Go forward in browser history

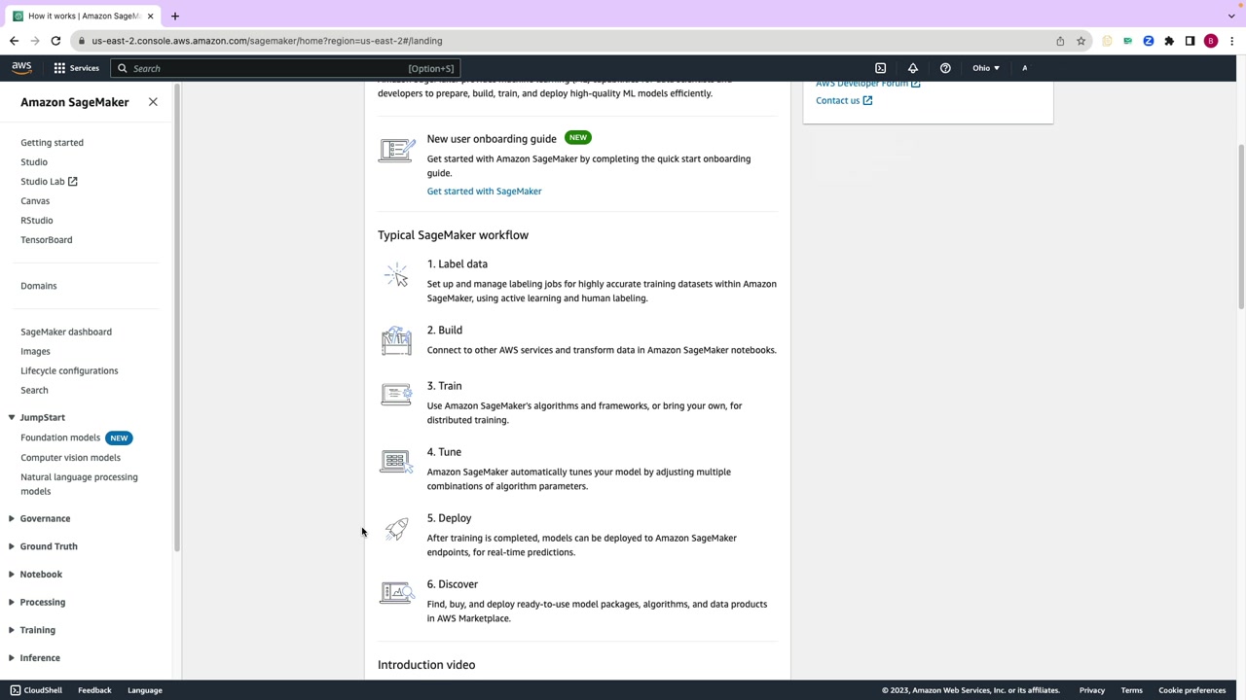35,41
